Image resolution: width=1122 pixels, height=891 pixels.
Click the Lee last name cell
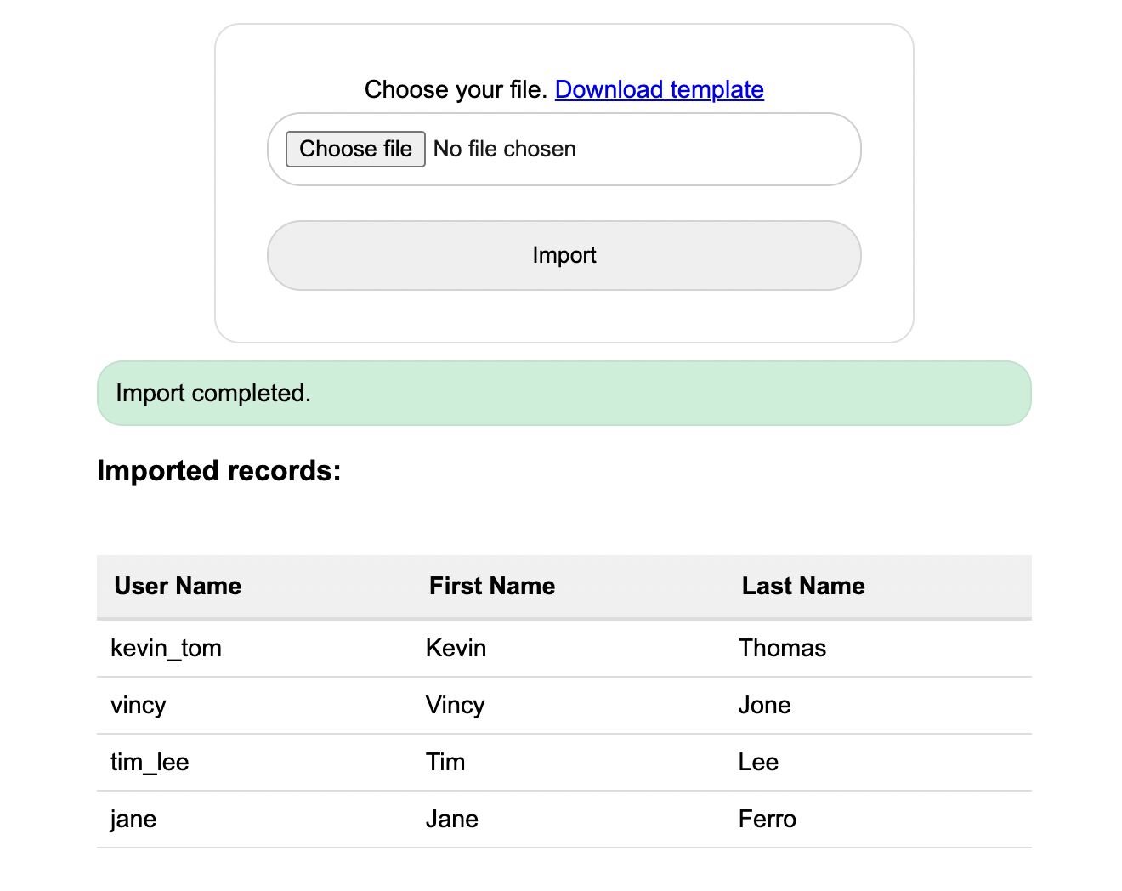(757, 762)
